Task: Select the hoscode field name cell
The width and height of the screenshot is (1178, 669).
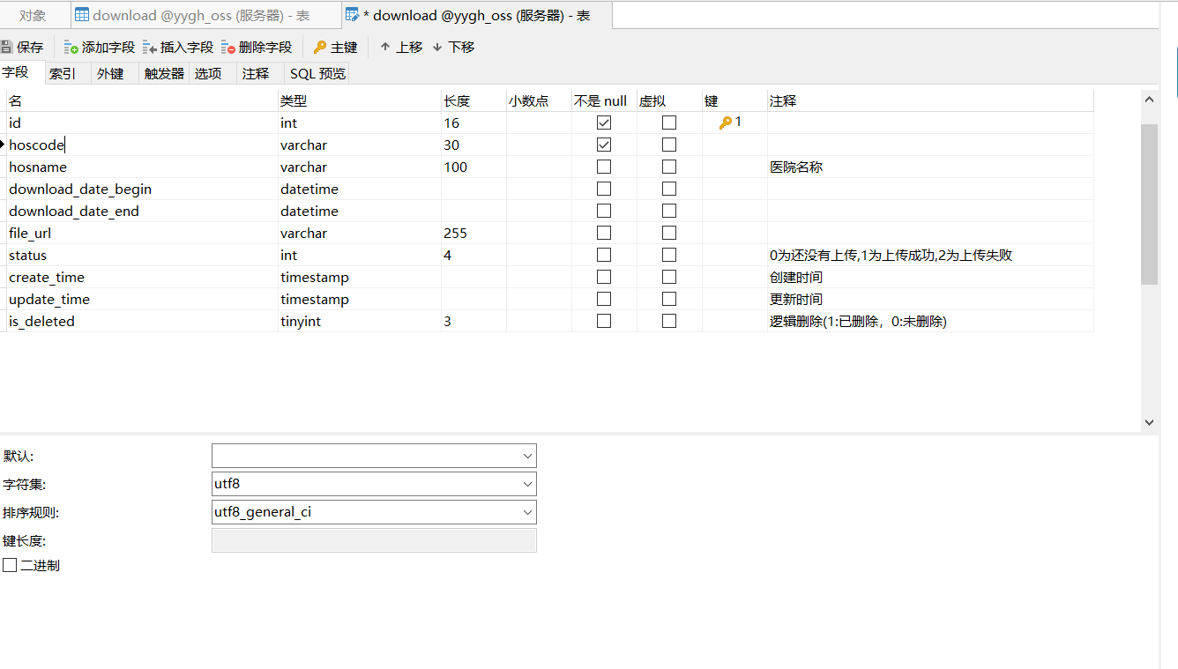Action: point(143,145)
